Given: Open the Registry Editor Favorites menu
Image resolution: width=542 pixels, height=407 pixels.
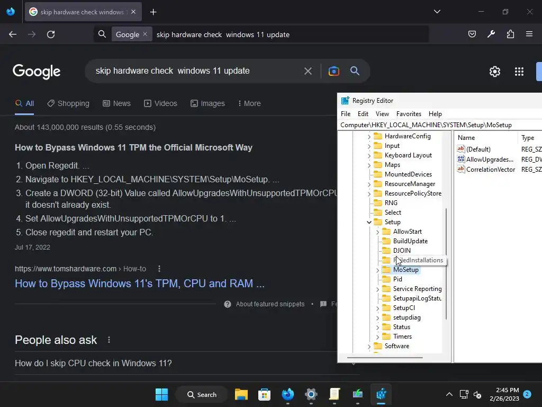Looking at the screenshot, I should click(409, 114).
